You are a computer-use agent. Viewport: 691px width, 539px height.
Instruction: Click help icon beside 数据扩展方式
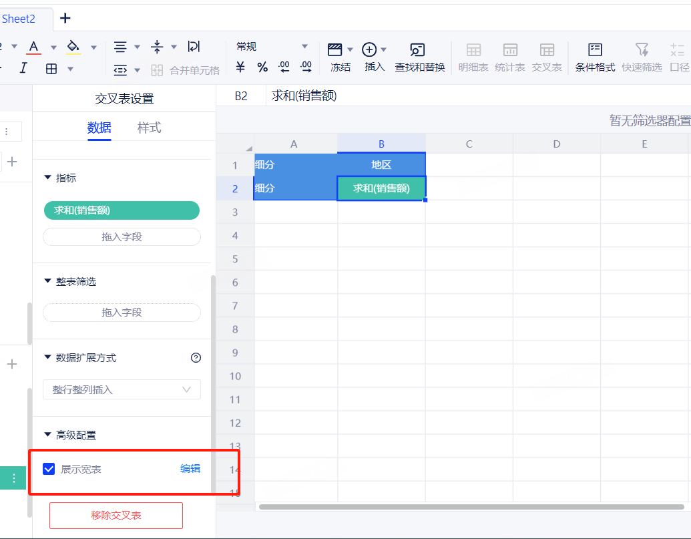pyautogui.click(x=196, y=358)
